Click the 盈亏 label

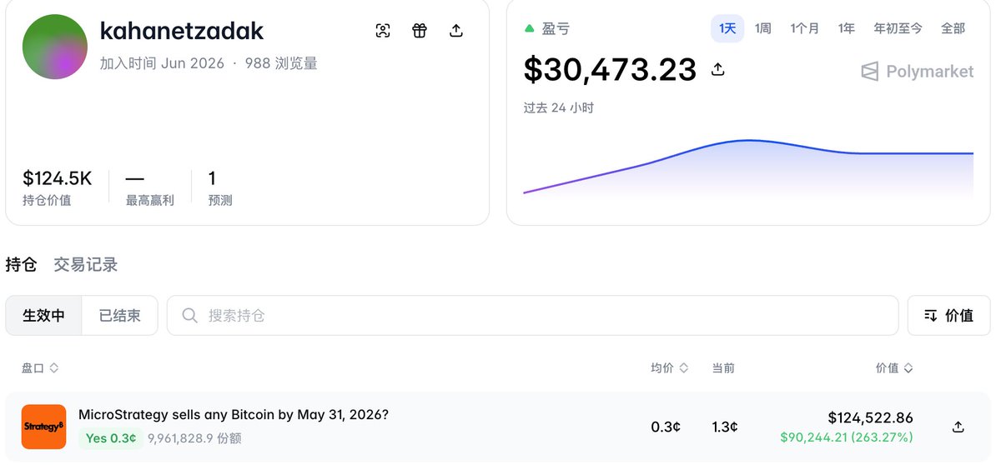(x=556, y=28)
